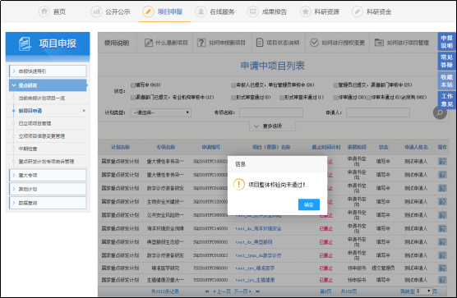This screenshot has height=298, width=457.
Task: Check the 评审未通过 checkbox
Action: click(369, 97)
